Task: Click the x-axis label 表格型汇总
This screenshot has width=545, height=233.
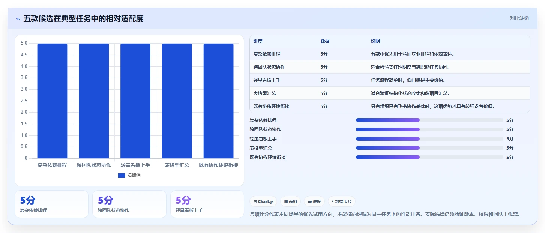Action: pos(177,165)
